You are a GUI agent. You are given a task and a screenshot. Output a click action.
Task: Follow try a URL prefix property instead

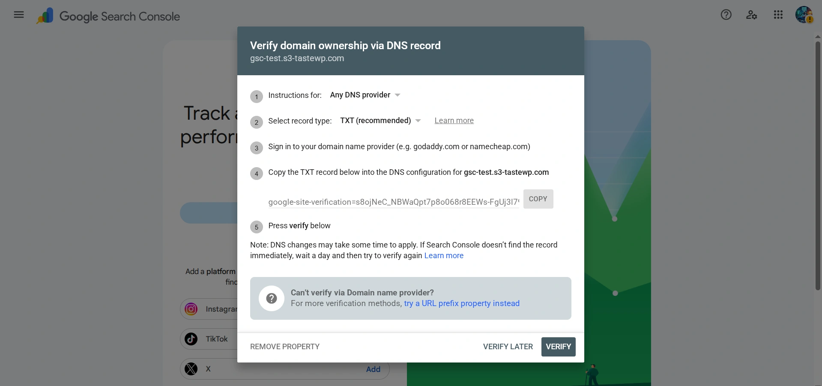pos(462,303)
